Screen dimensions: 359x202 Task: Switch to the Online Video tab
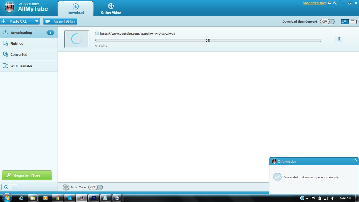pos(111,9)
